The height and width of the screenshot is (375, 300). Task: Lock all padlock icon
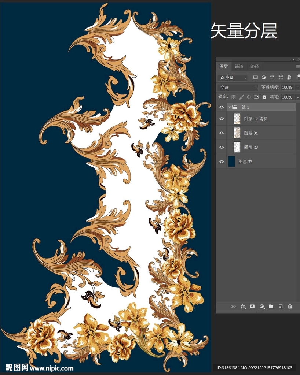click(x=264, y=97)
